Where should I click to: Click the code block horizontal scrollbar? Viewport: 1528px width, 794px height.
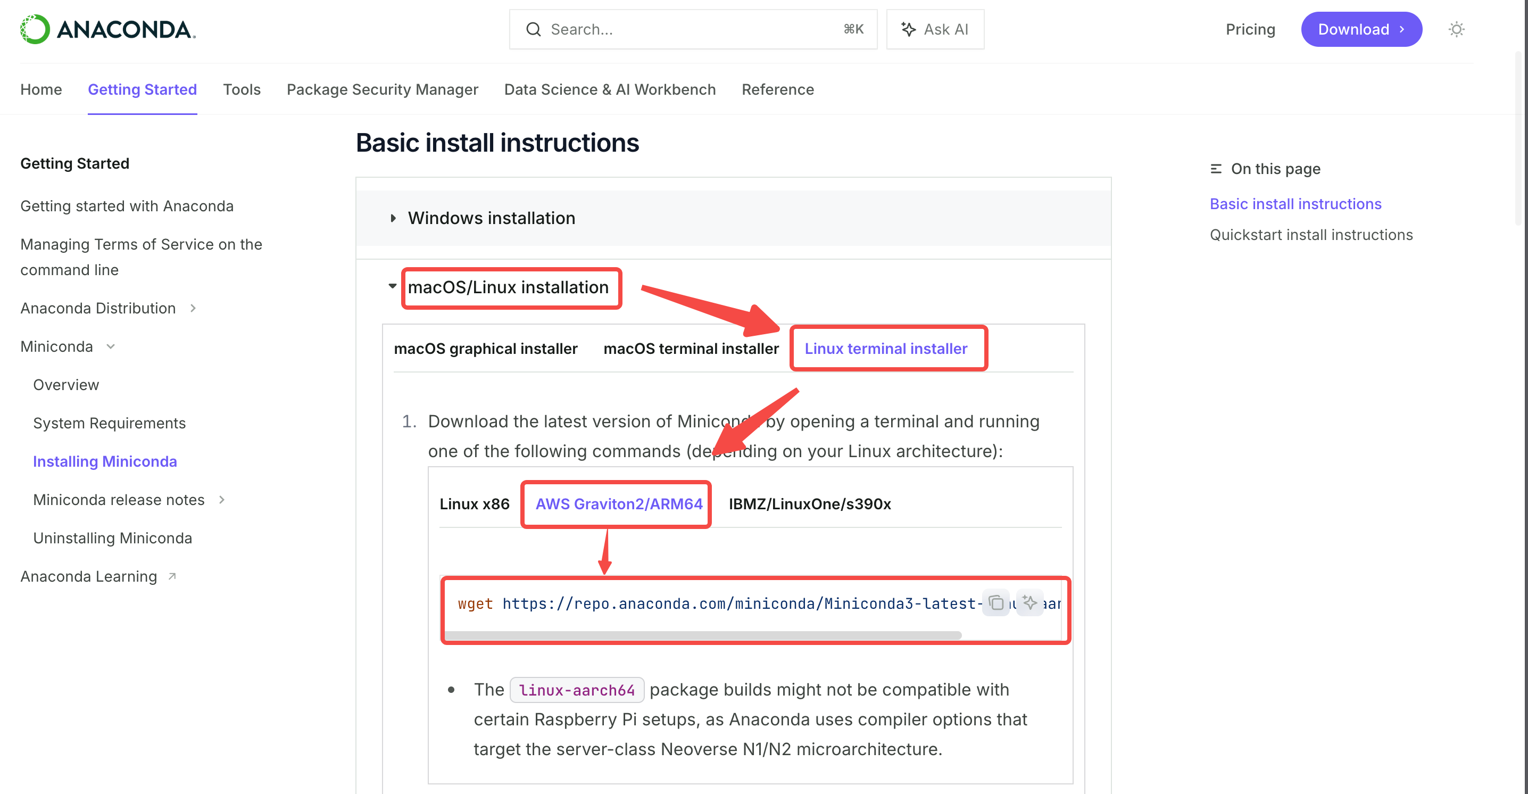click(702, 635)
